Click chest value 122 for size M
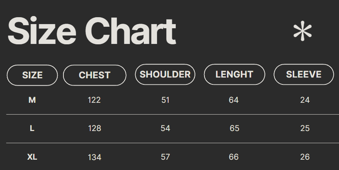The image size is (339, 170). click(94, 100)
